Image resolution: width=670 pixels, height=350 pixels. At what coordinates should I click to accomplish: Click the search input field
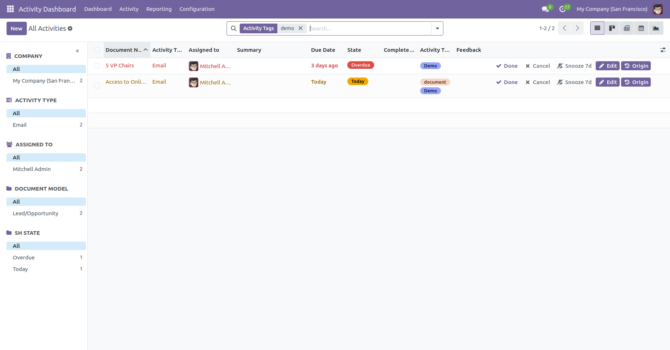pyautogui.click(x=370, y=29)
